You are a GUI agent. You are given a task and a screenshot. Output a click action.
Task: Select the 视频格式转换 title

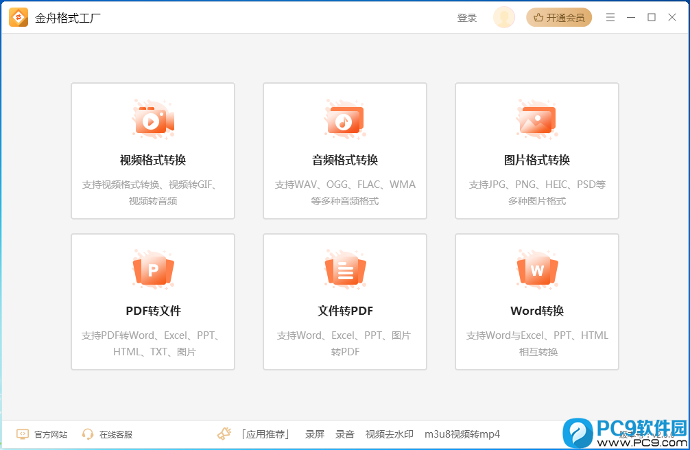click(153, 160)
